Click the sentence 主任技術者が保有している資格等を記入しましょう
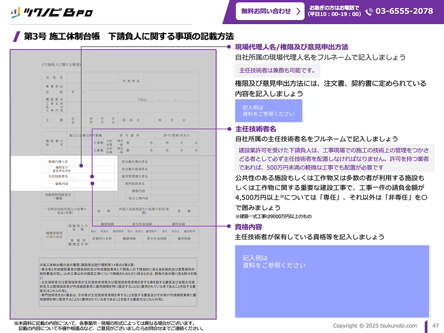 pos(310,237)
